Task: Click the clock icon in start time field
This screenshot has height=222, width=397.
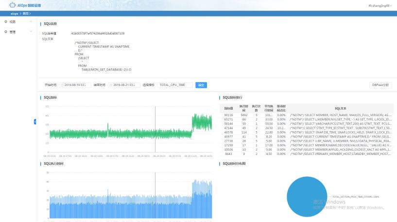Action: pyautogui.click(x=62, y=85)
